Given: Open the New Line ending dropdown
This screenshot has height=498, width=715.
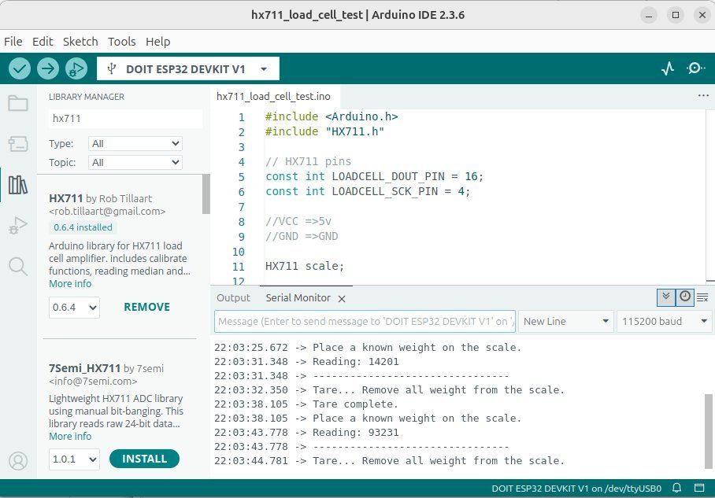Looking at the screenshot, I should [566, 321].
